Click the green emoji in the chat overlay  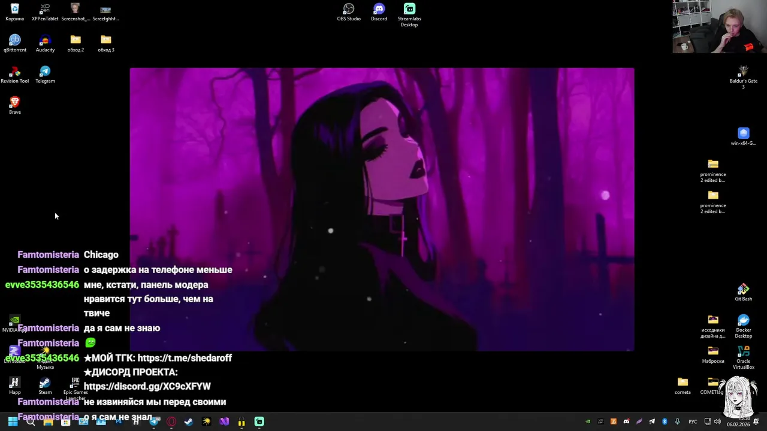[90, 343]
